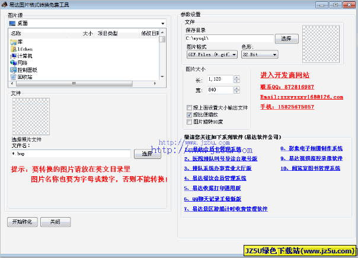This screenshot has height=258, width=358.
Task: Open link 7、易达景区游船计时收费管理软件
Action: pos(226,209)
